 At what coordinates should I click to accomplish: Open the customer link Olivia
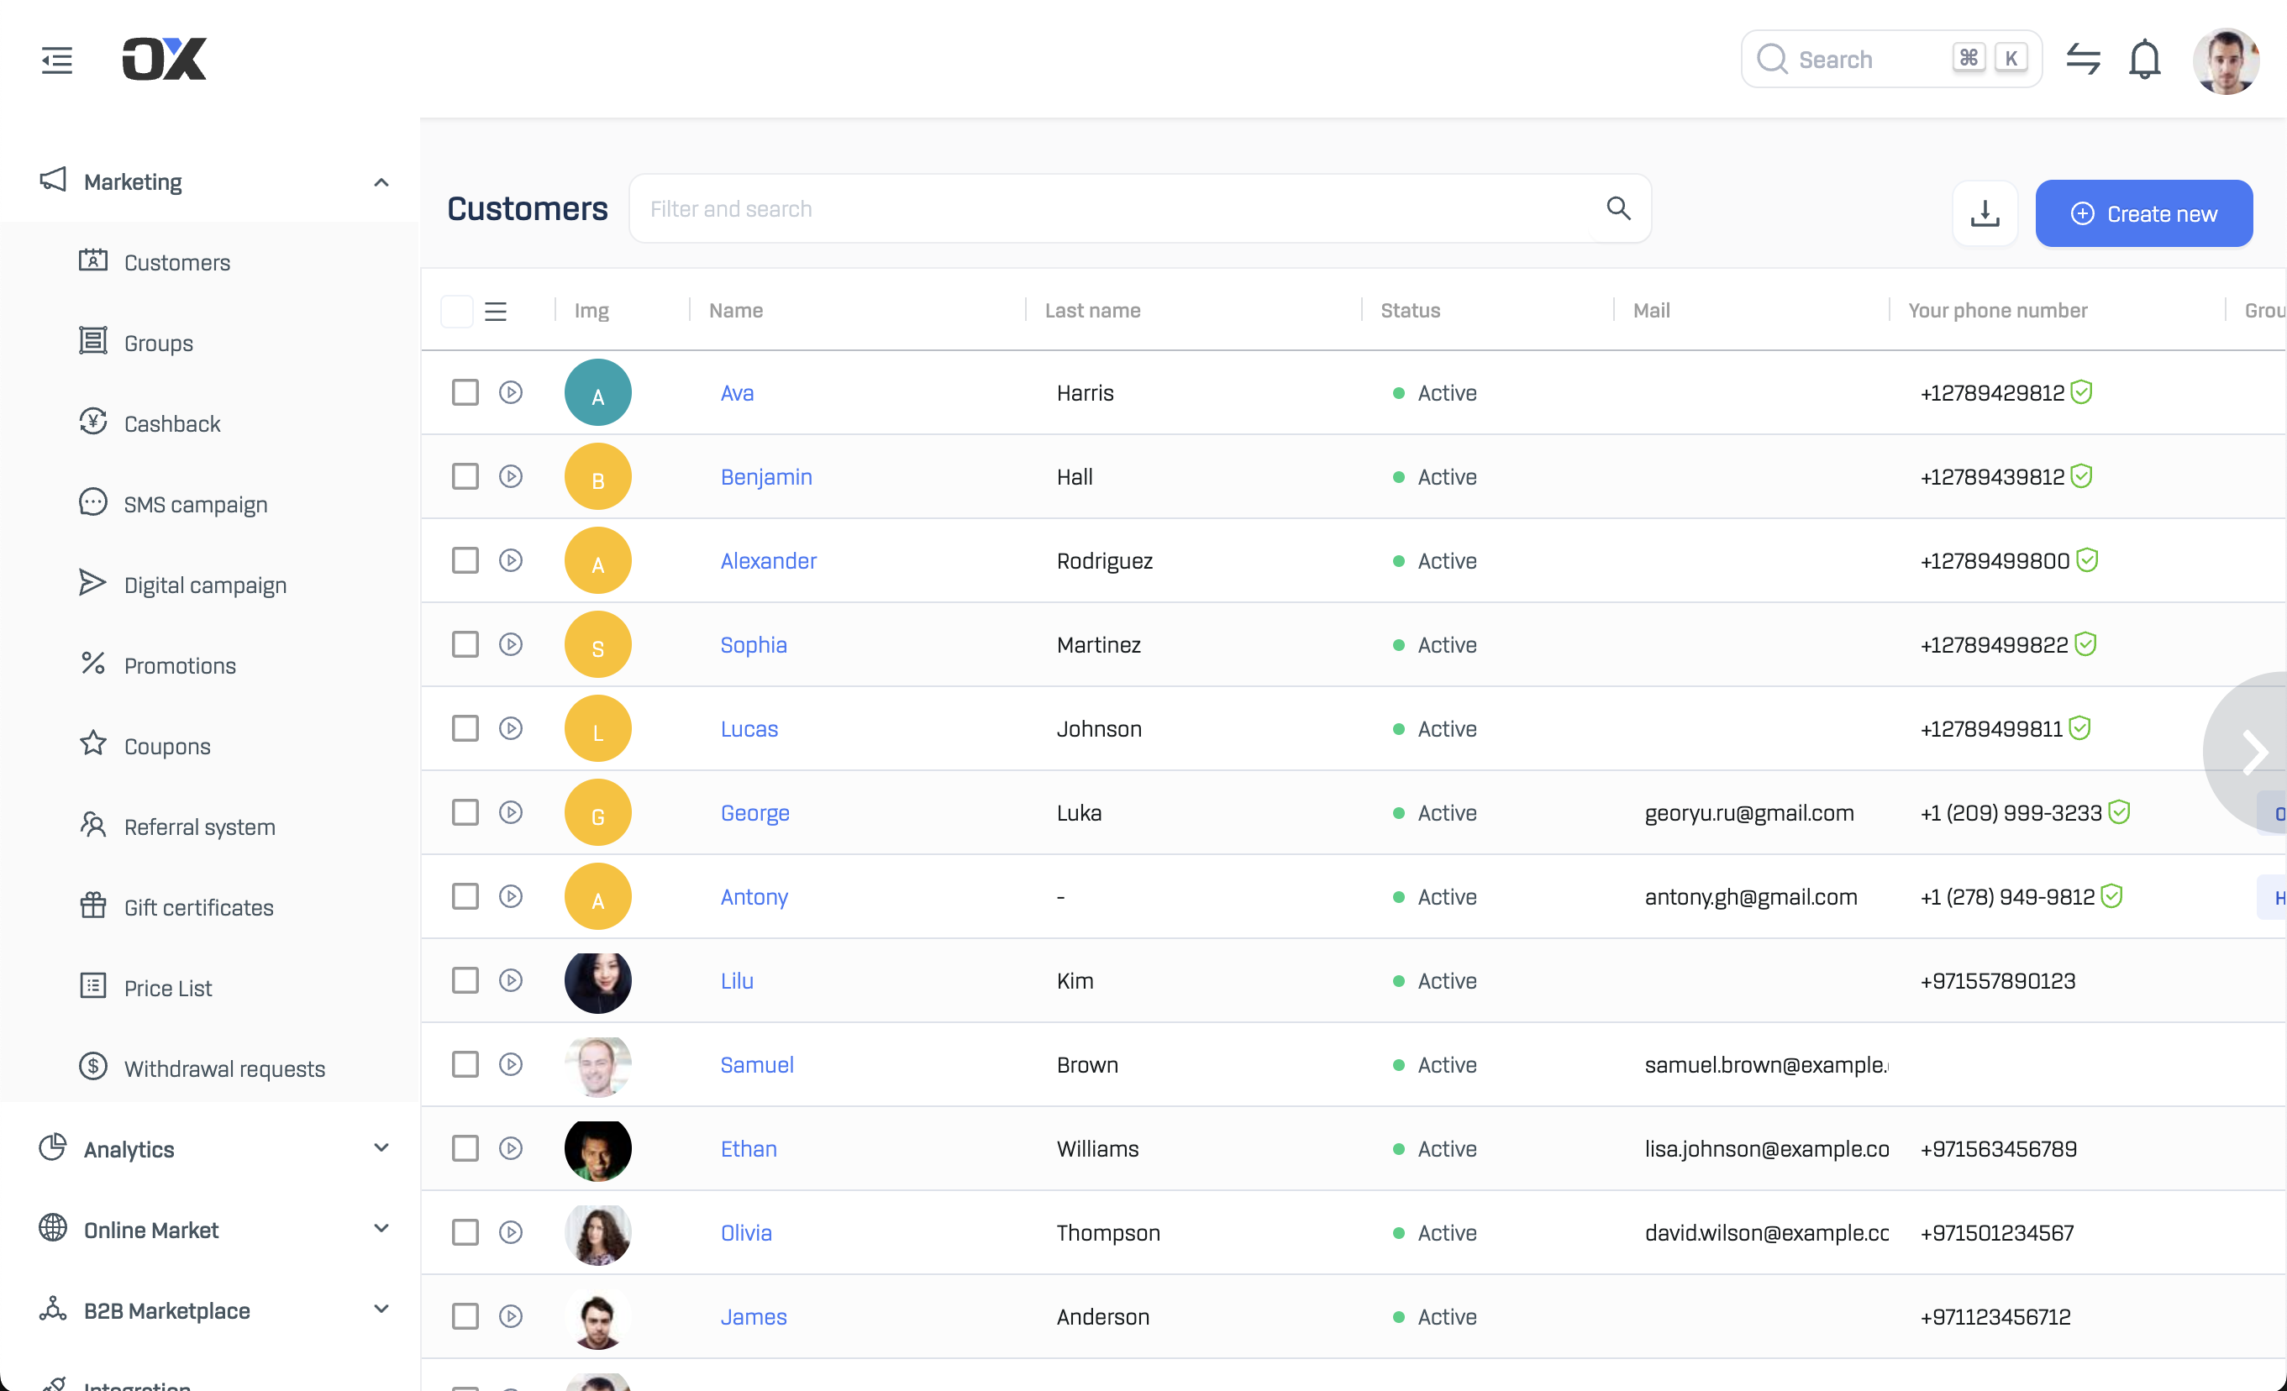[x=746, y=1233]
